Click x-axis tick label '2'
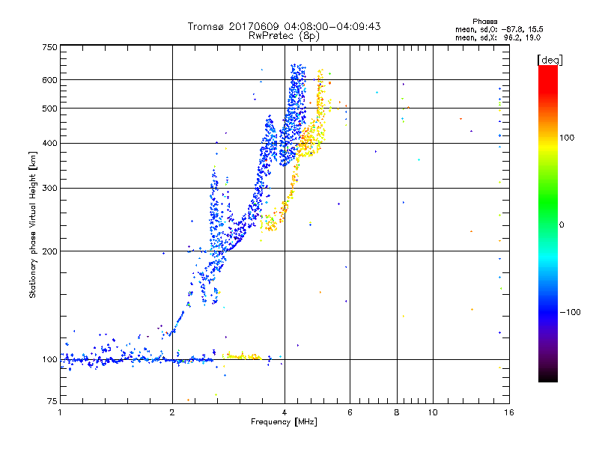The height and width of the screenshot is (449, 599). click(172, 412)
